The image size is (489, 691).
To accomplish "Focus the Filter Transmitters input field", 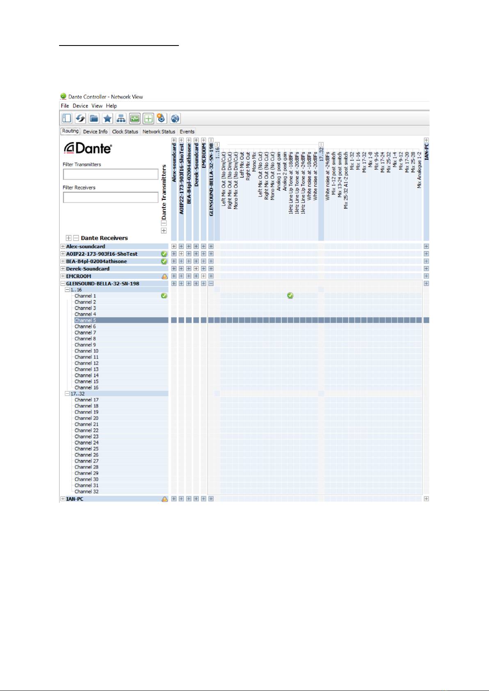I will click(111, 174).
